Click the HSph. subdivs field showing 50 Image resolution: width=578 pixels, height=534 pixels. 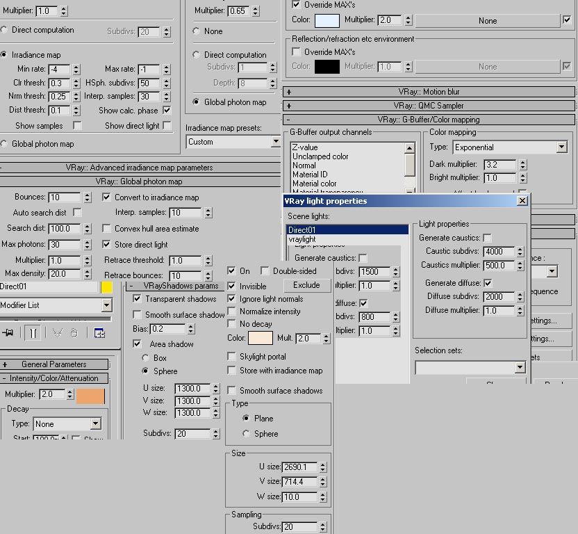[149, 83]
